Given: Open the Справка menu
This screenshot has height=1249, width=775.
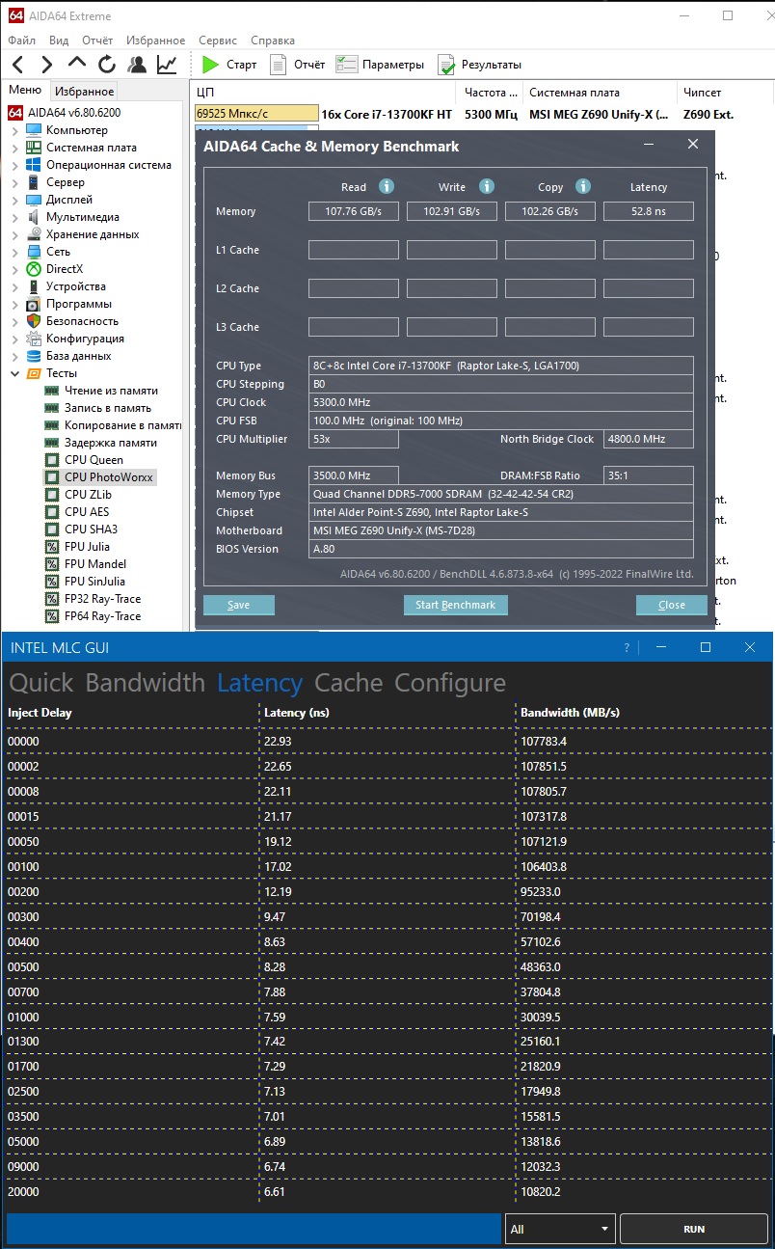Looking at the screenshot, I should point(273,41).
